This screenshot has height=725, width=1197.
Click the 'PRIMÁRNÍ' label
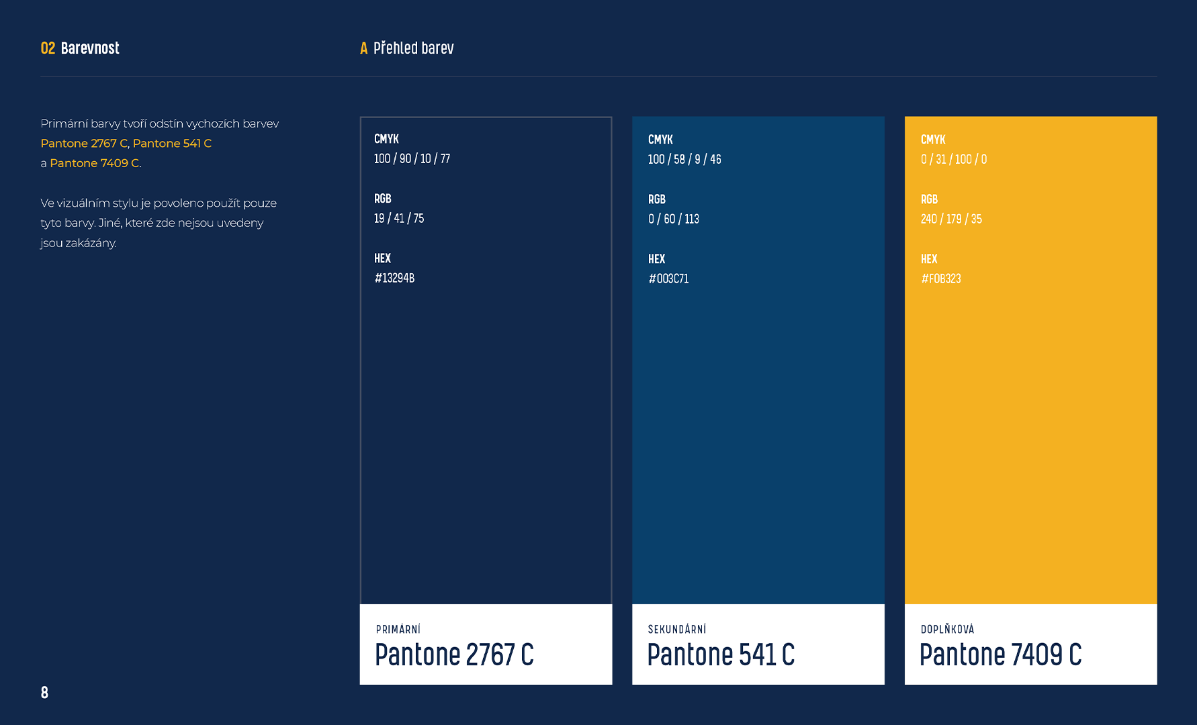click(398, 630)
